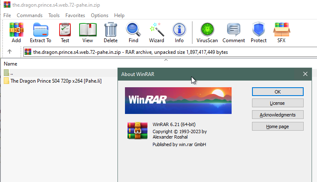Click the main window title bar filename
The image size is (317, 182).
(56, 5)
